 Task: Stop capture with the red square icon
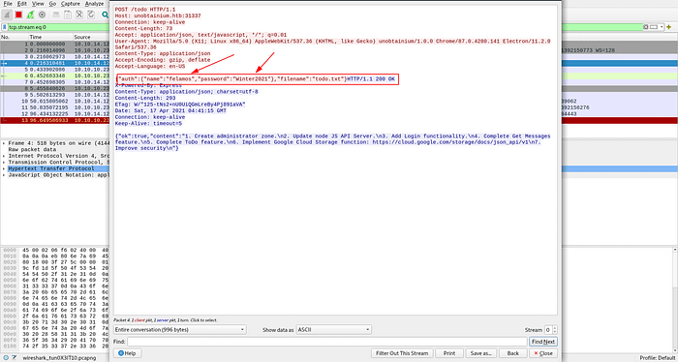click(18, 15)
